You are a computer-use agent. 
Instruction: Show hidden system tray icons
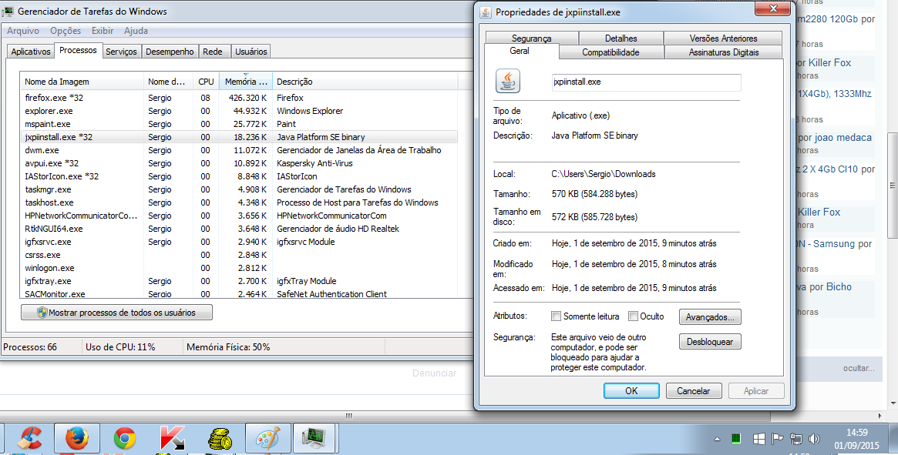coord(717,439)
